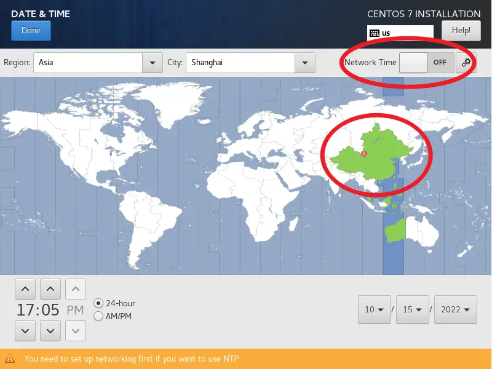Decrease minutes with the down arrow

pyautogui.click(x=50, y=331)
